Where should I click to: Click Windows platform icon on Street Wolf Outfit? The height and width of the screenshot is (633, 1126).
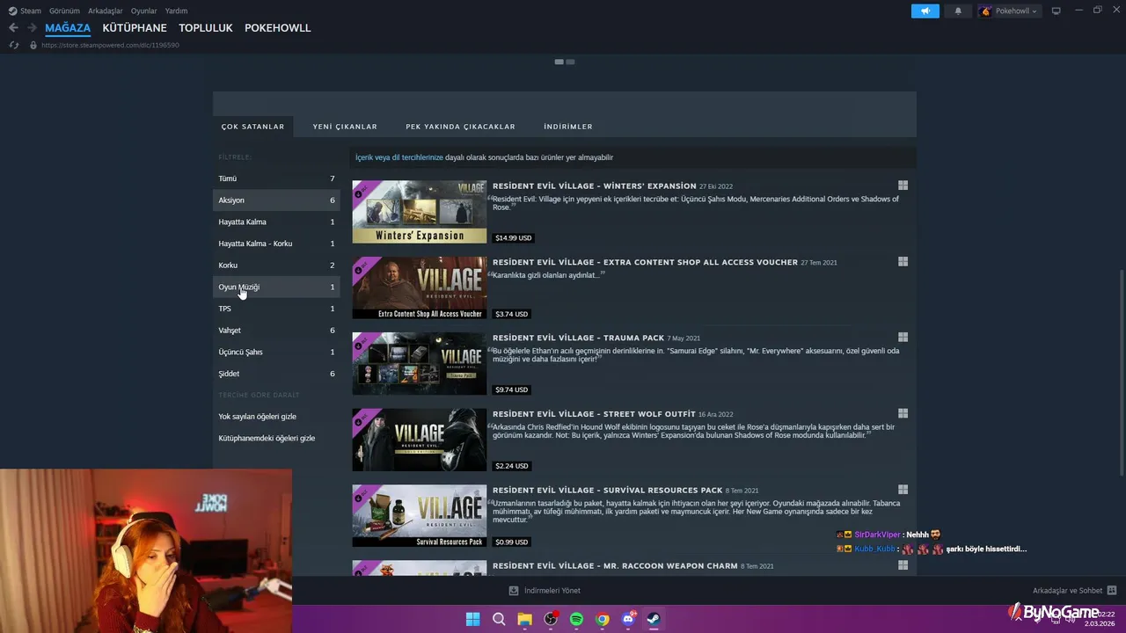pos(903,413)
